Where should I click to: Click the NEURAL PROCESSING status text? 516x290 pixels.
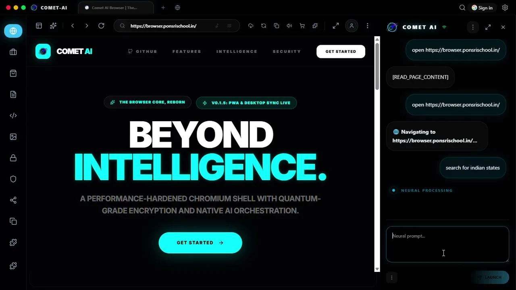427,191
